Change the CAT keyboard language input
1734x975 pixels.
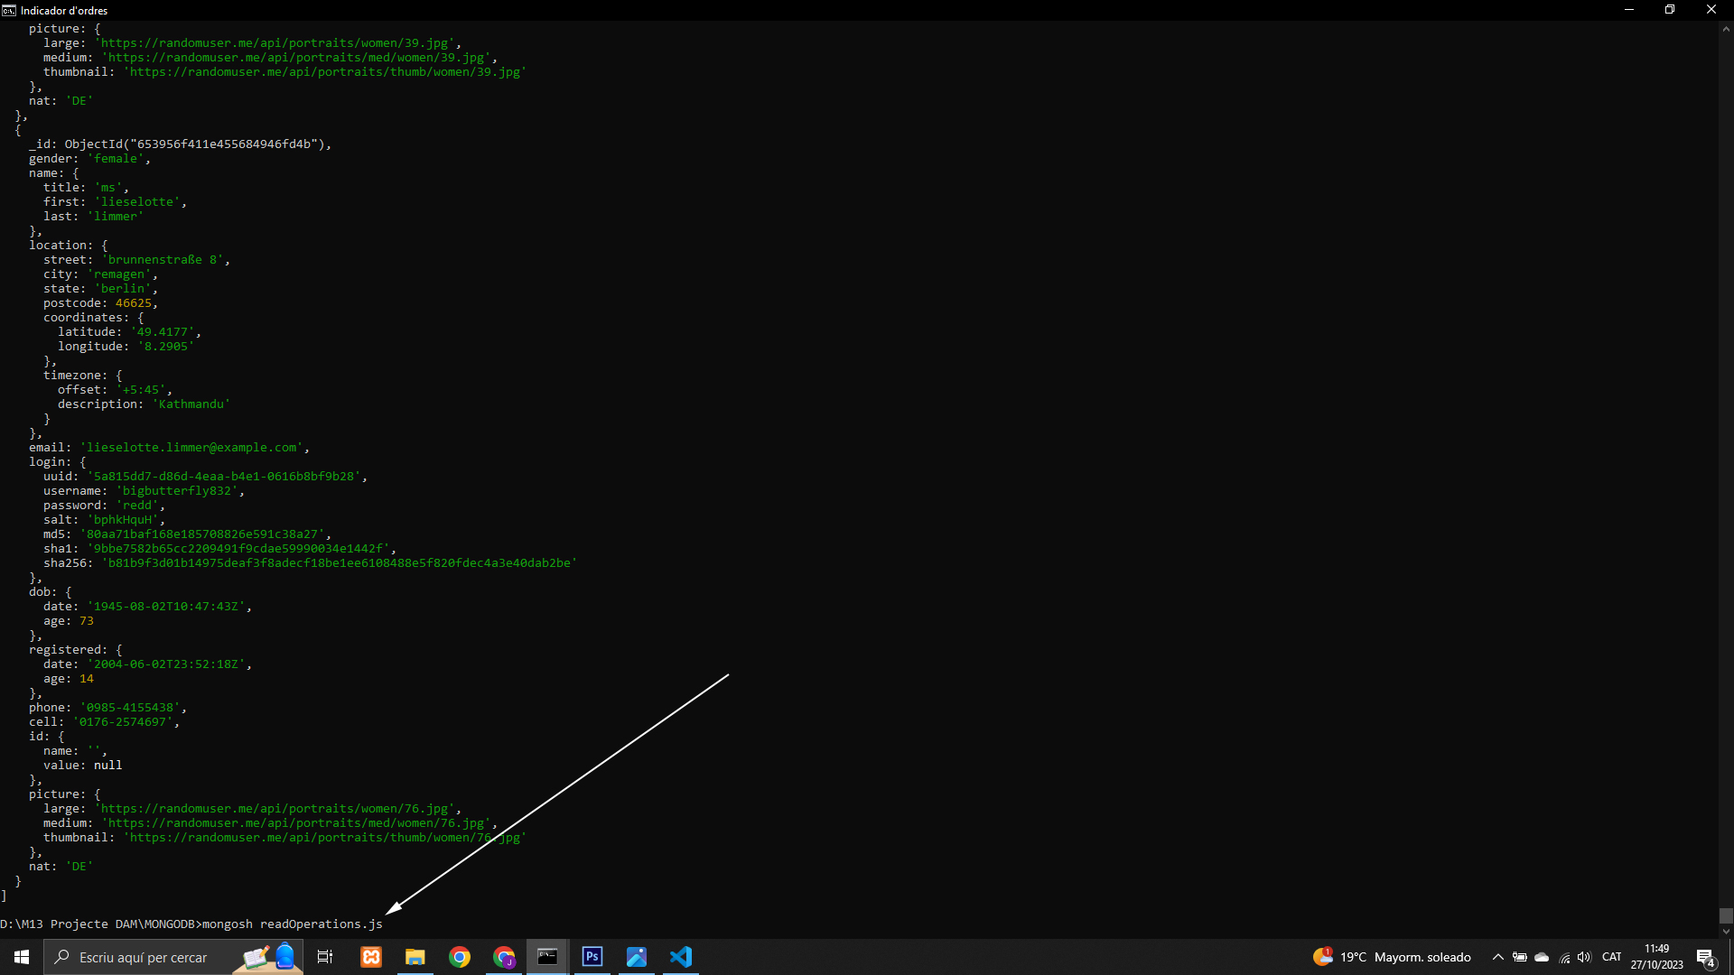point(1611,957)
